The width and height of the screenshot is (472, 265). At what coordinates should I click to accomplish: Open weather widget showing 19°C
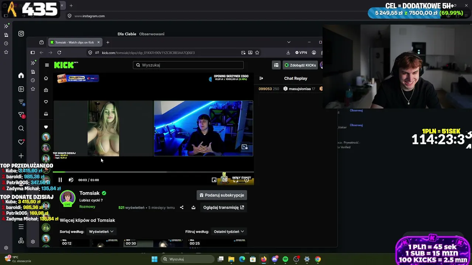tap(18, 259)
